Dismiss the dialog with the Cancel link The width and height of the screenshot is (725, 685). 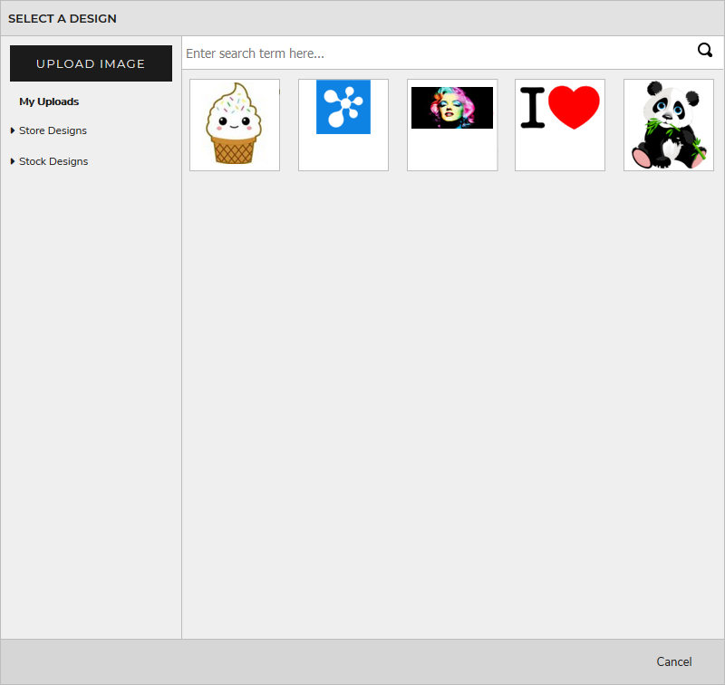click(x=674, y=661)
